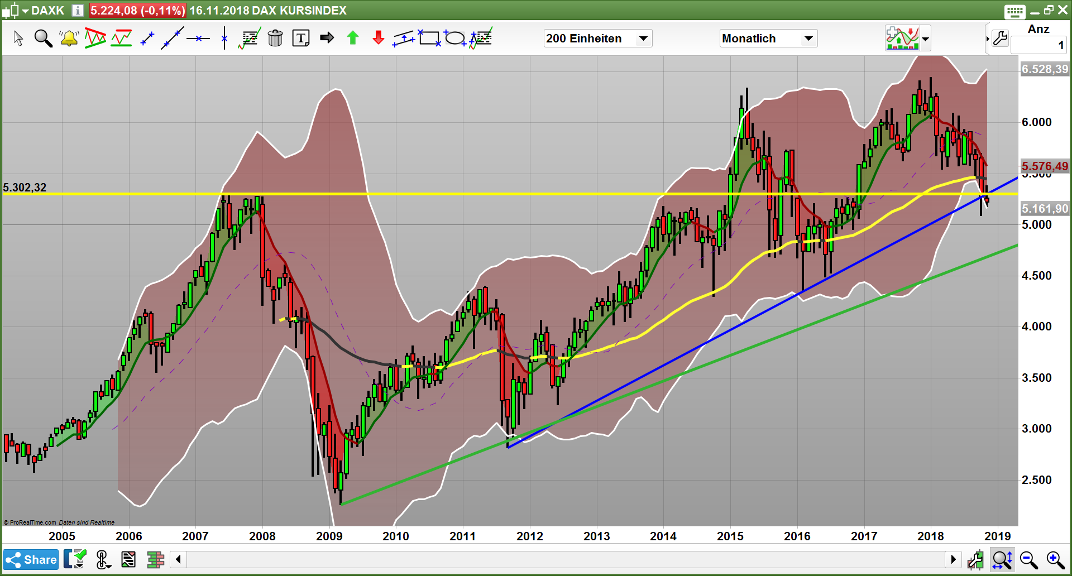Add a text annotation with T tool
Screen dimensions: 1072x576
301,38
